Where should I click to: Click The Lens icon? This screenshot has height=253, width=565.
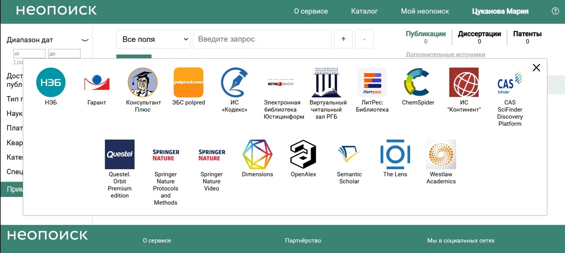pyautogui.click(x=395, y=154)
